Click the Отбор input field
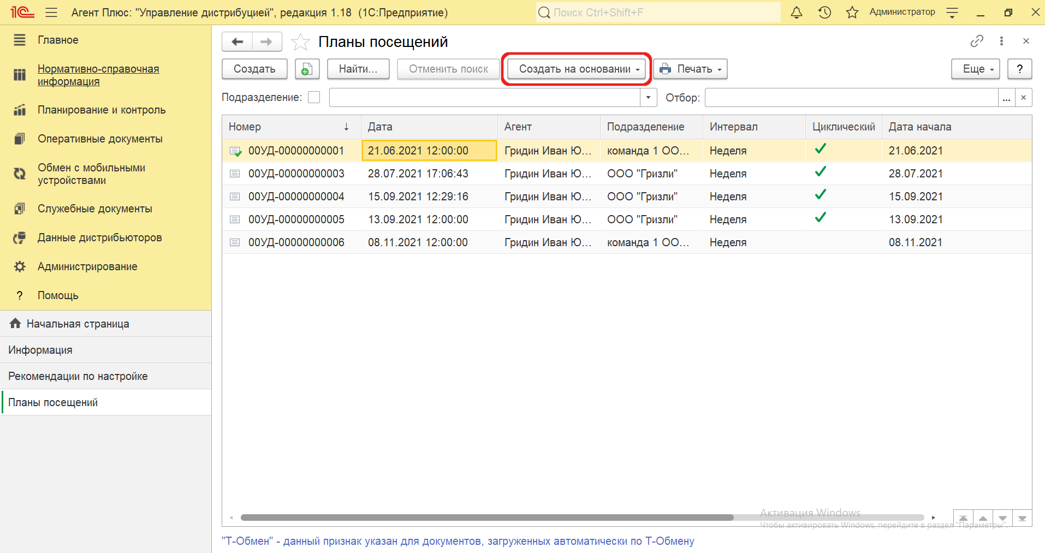Image resolution: width=1045 pixels, height=553 pixels. 852,97
